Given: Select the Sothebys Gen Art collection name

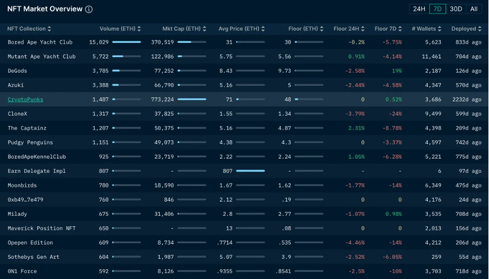Looking at the screenshot, I should (x=34, y=257).
